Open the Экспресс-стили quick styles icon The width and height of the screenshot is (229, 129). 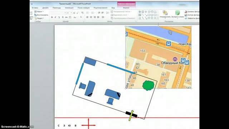[x=177, y=14]
